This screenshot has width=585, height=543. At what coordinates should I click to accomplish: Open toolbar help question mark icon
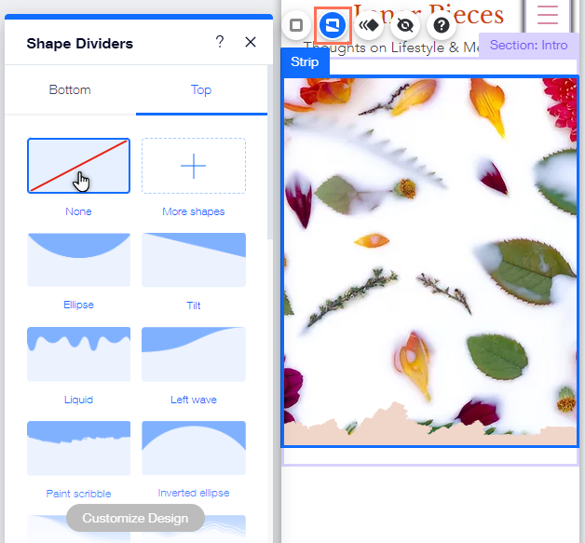pyautogui.click(x=442, y=25)
